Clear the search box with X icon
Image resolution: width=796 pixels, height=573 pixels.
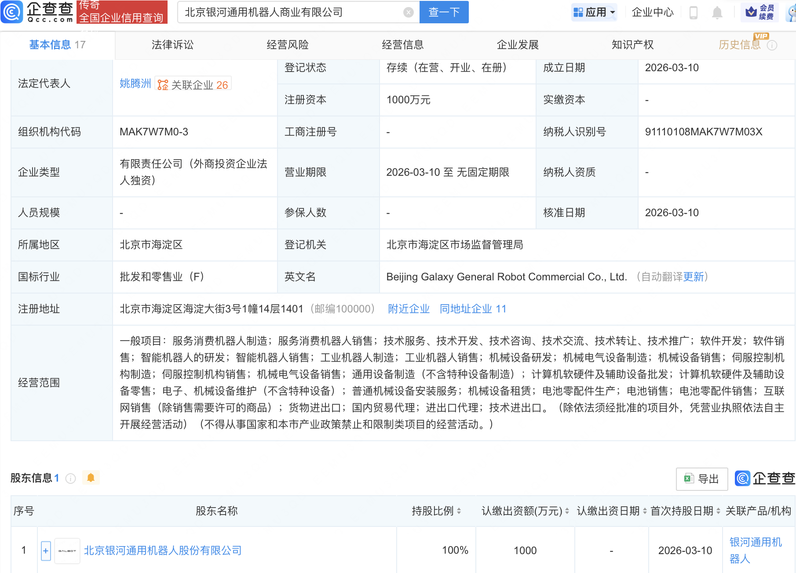click(408, 12)
